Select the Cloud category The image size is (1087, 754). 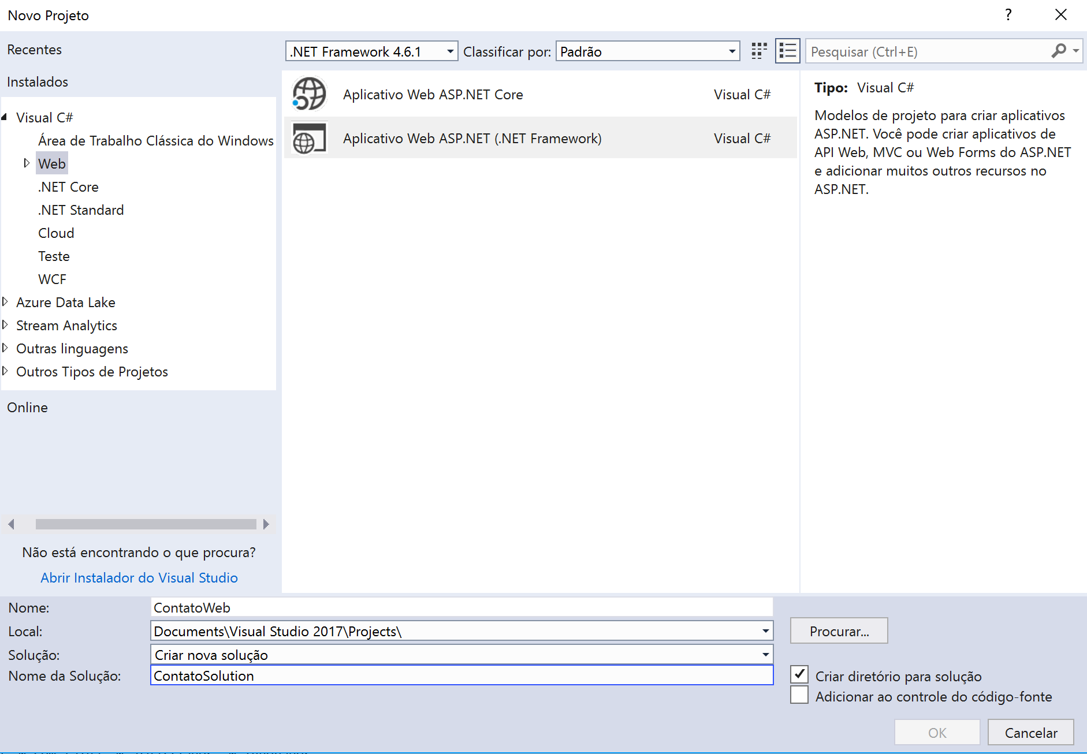pyautogui.click(x=56, y=233)
